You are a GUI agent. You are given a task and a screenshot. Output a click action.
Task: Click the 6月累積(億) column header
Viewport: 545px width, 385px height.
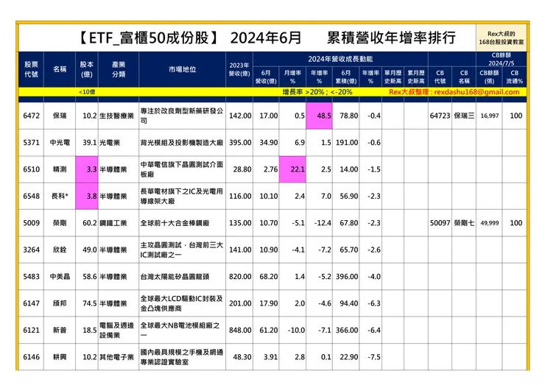tap(346, 77)
